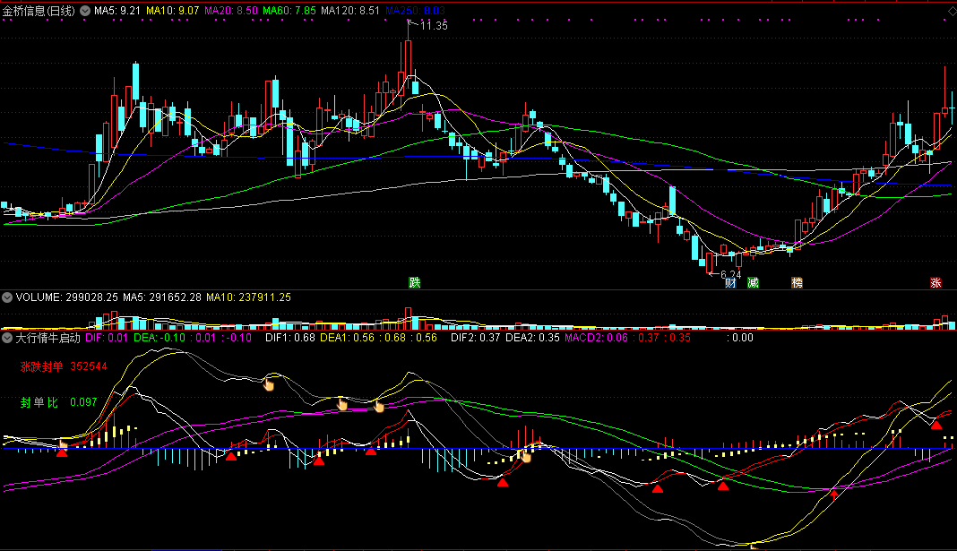Screen dimensions: 957x551
Task: Click the DIF1: 0.68 value
Action: [290, 338]
